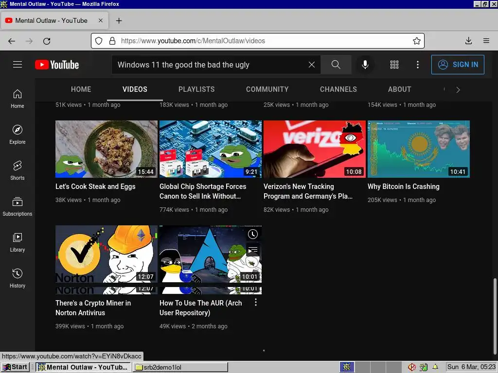Select Mental Outlaw YouTube taskbar button
The image size is (498, 373).
coord(83,367)
